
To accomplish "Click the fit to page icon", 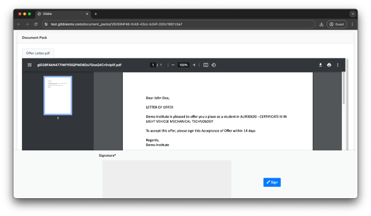I will pos(206,65).
